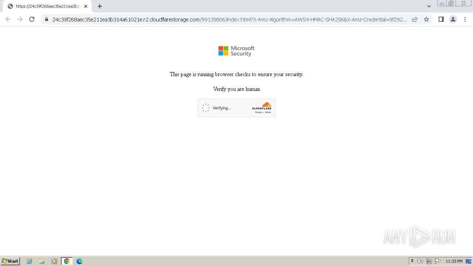Reload the page
The height and width of the screenshot is (266, 473).
click(32, 19)
